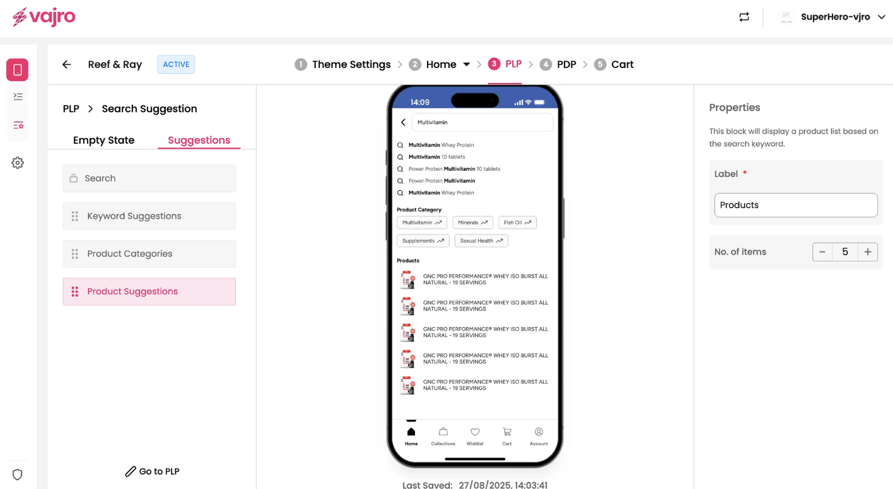The height and width of the screenshot is (489, 893).
Task: Select the Product Suggestions block
Action: pyautogui.click(x=149, y=292)
